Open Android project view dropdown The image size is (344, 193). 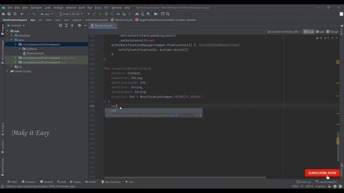16,25
